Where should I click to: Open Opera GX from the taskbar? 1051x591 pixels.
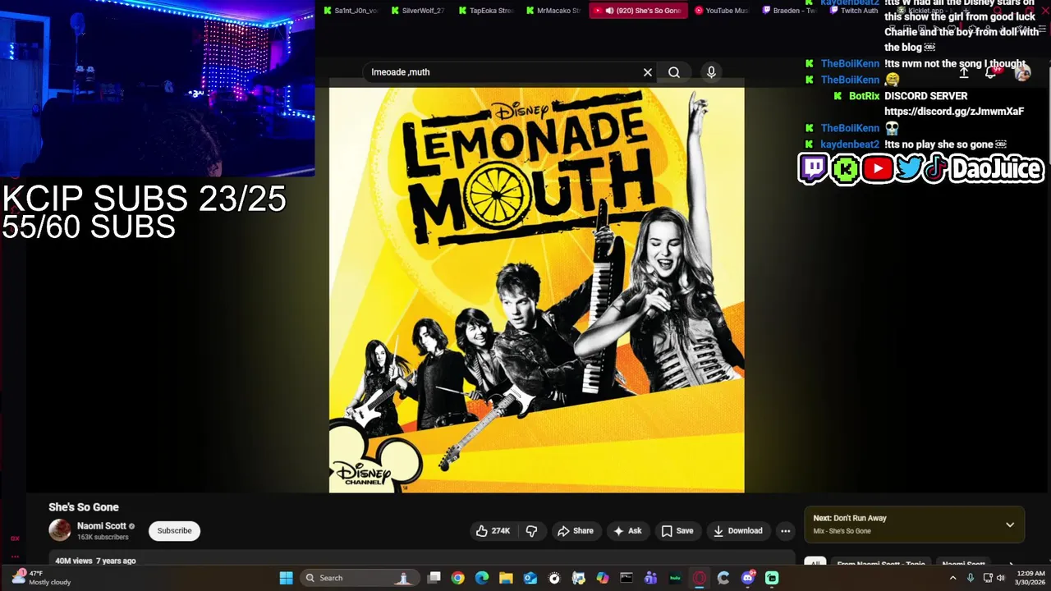click(700, 578)
